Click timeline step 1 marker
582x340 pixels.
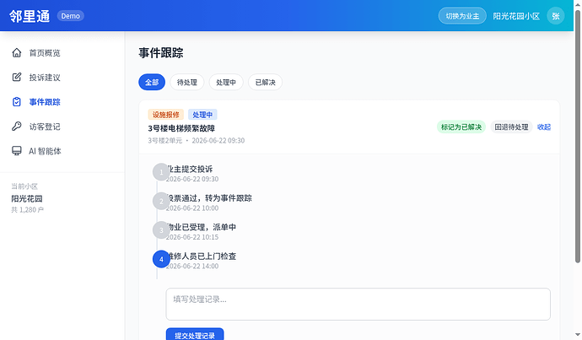point(161,172)
